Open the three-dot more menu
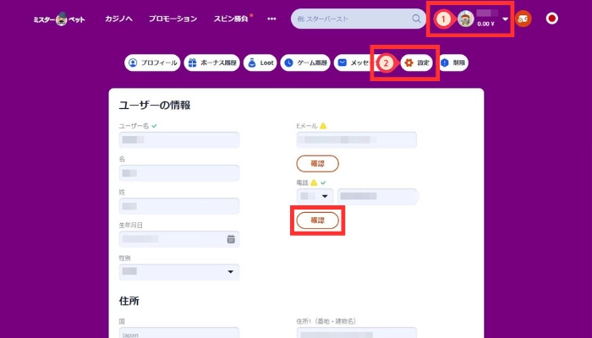 (271, 19)
